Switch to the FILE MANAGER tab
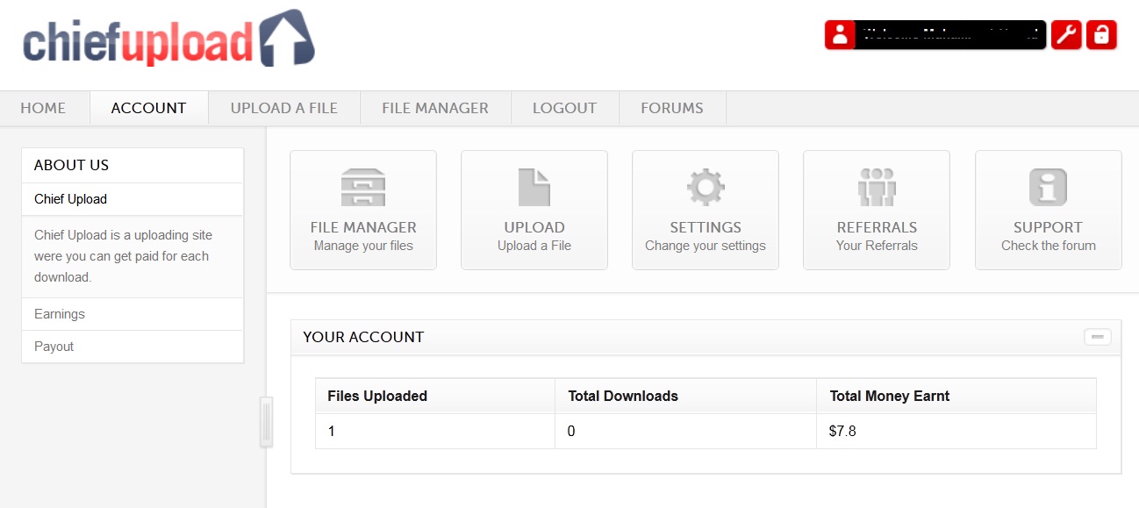Image resolution: width=1139 pixels, height=508 pixels. point(435,108)
